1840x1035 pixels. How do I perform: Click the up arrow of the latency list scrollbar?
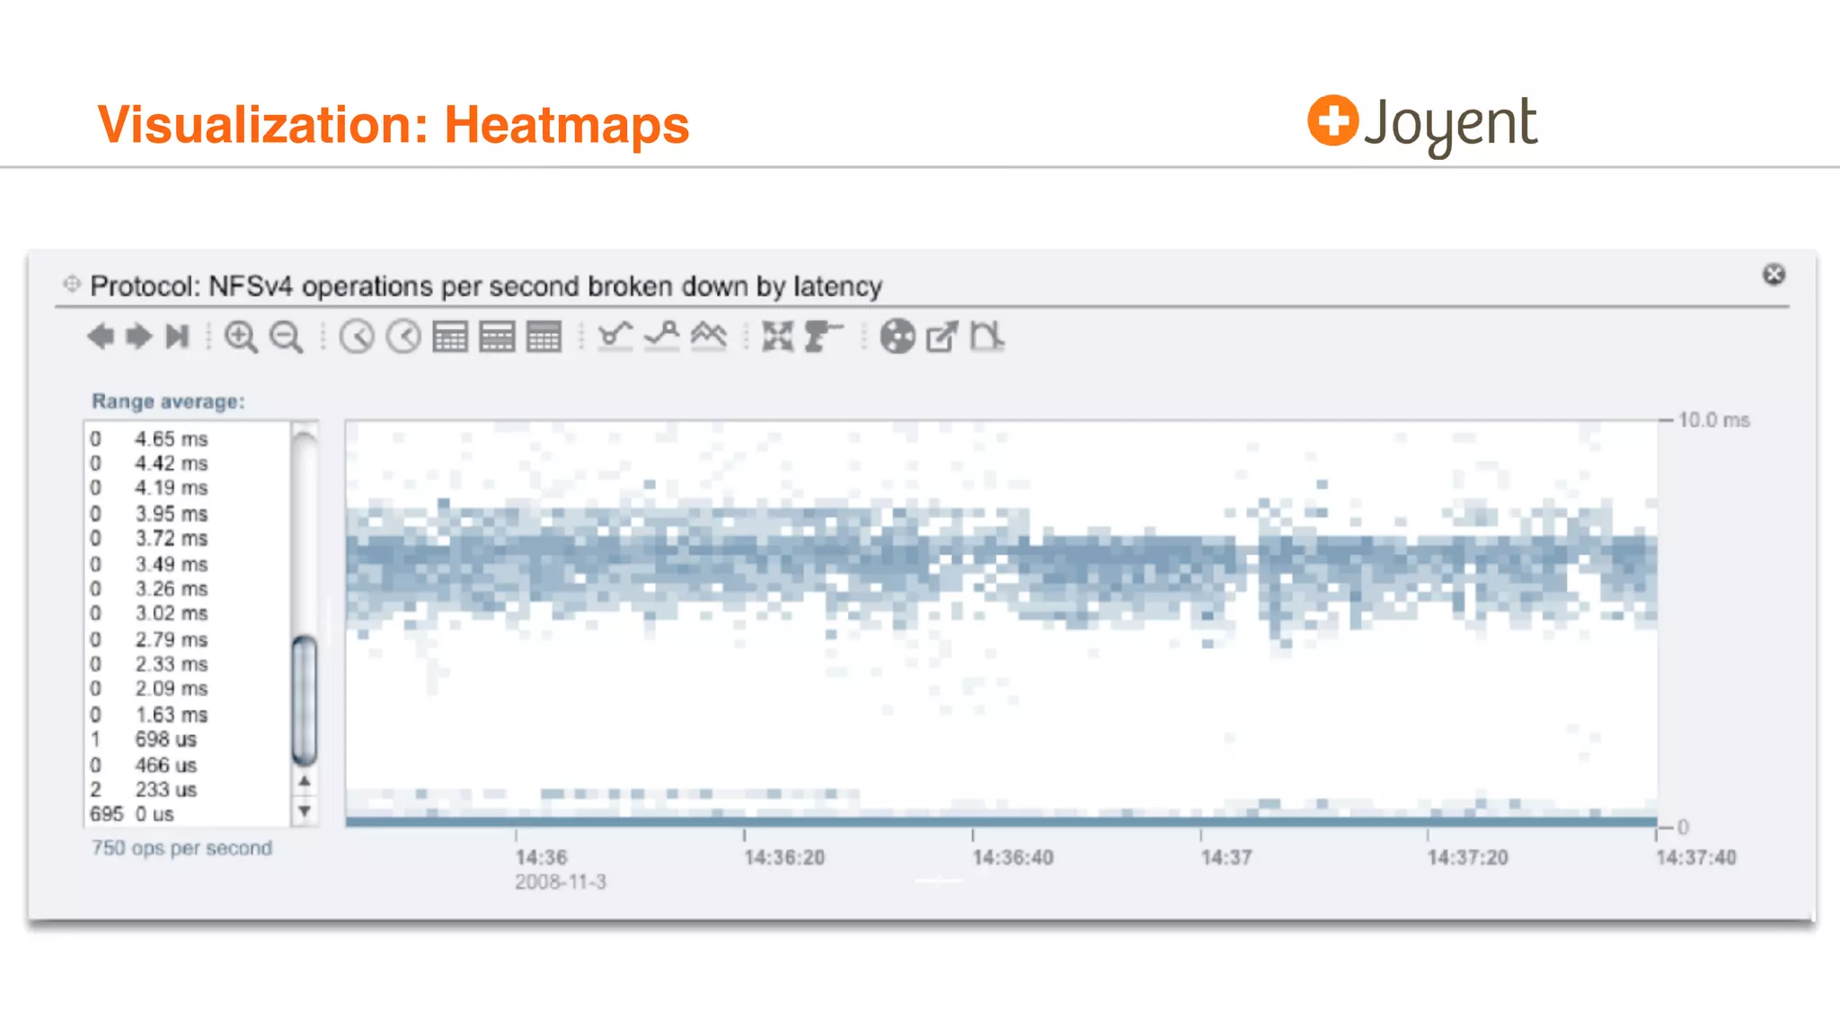tap(305, 782)
